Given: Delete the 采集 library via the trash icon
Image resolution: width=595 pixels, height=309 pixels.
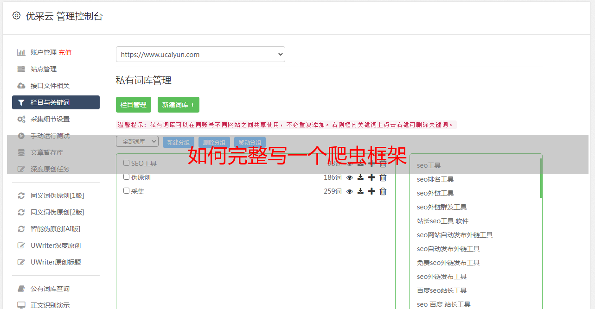Looking at the screenshot, I should tap(383, 191).
